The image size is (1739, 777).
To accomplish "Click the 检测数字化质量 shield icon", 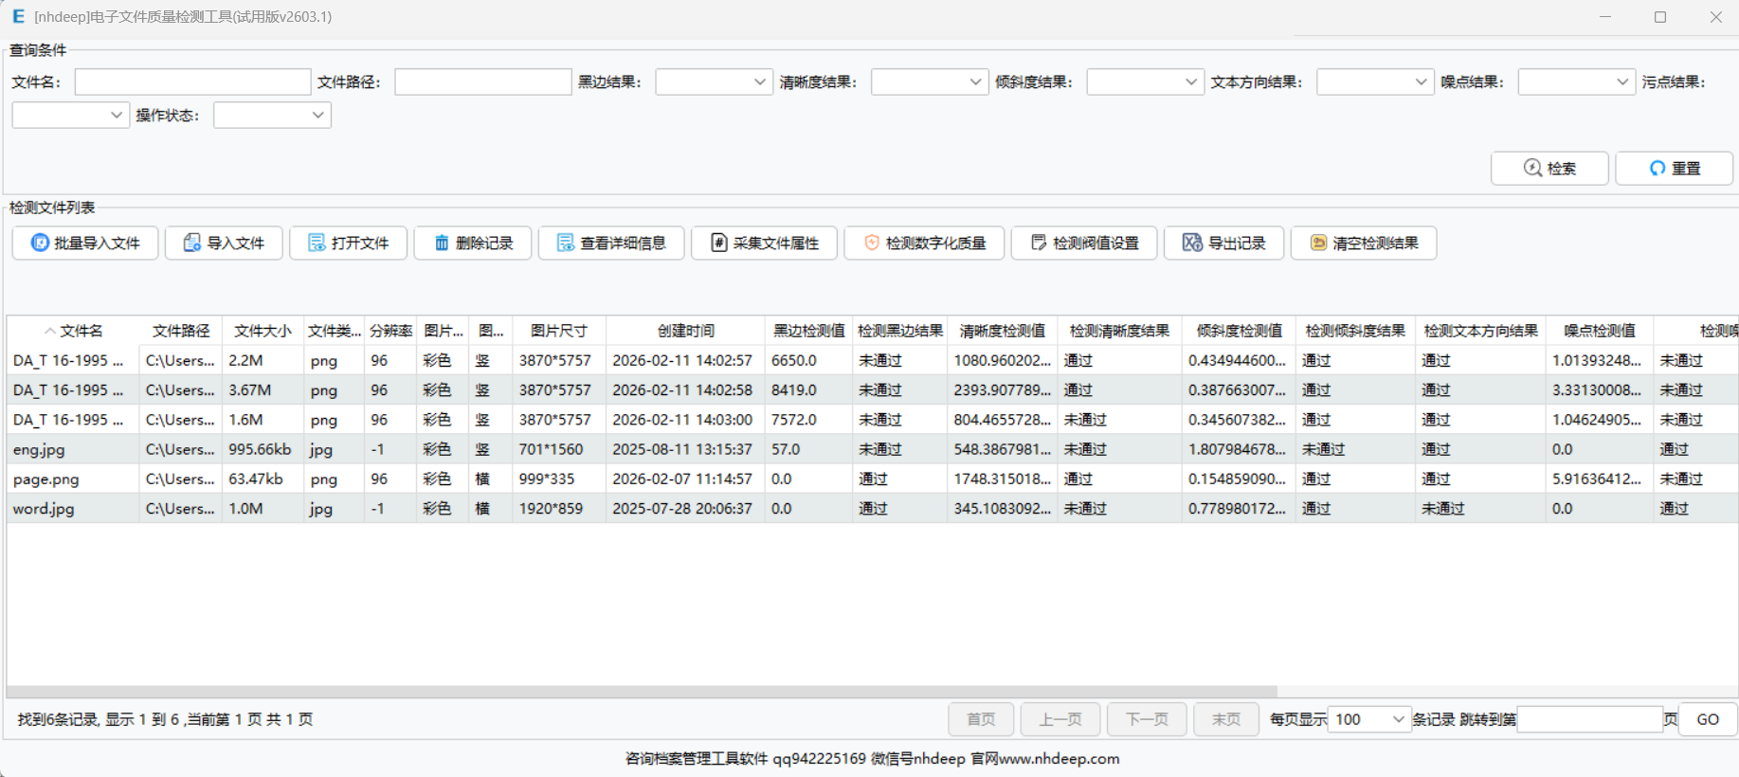I will [872, 243].
